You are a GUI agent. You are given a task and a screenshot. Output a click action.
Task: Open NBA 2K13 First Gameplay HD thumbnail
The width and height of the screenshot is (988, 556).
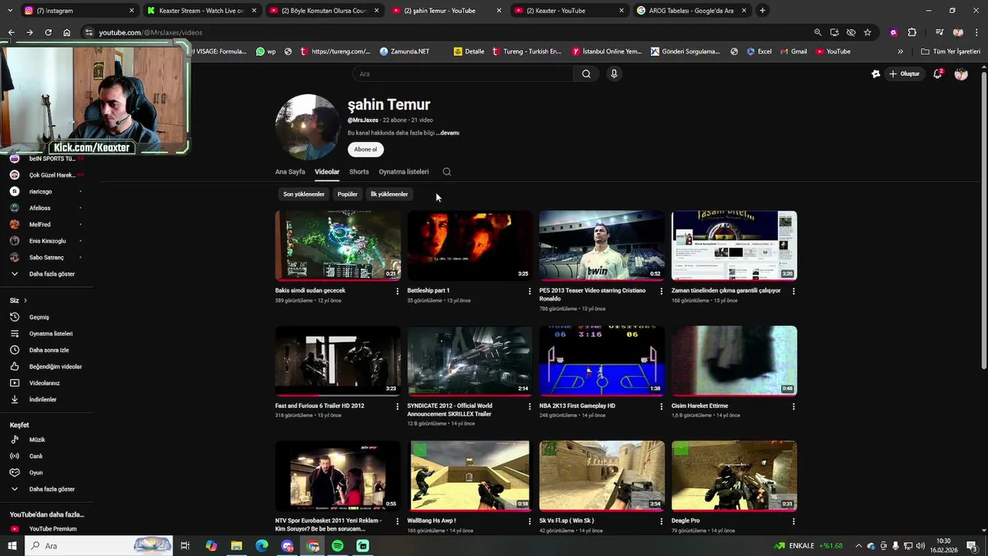602,361
